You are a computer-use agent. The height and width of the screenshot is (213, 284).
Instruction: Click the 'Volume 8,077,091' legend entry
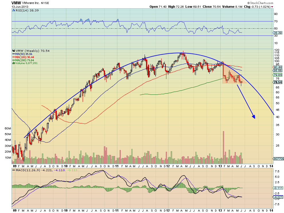tap(26, 63)
